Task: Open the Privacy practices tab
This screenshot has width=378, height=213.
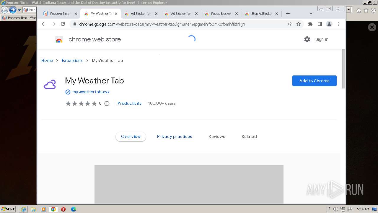Action: click(x=174, y=136)
